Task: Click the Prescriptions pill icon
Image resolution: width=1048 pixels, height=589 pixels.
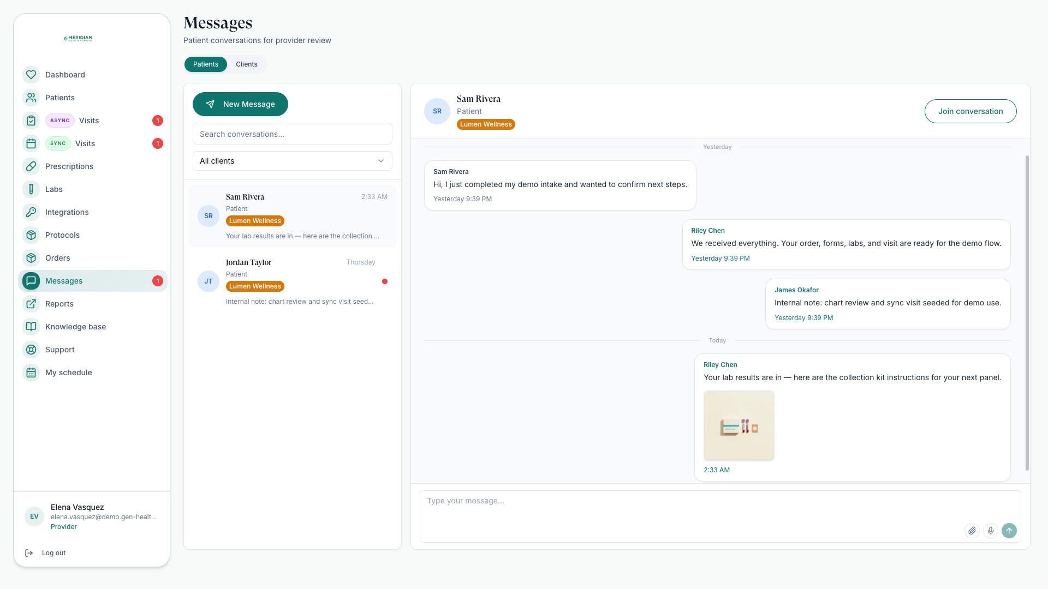Action: point(31,166)
